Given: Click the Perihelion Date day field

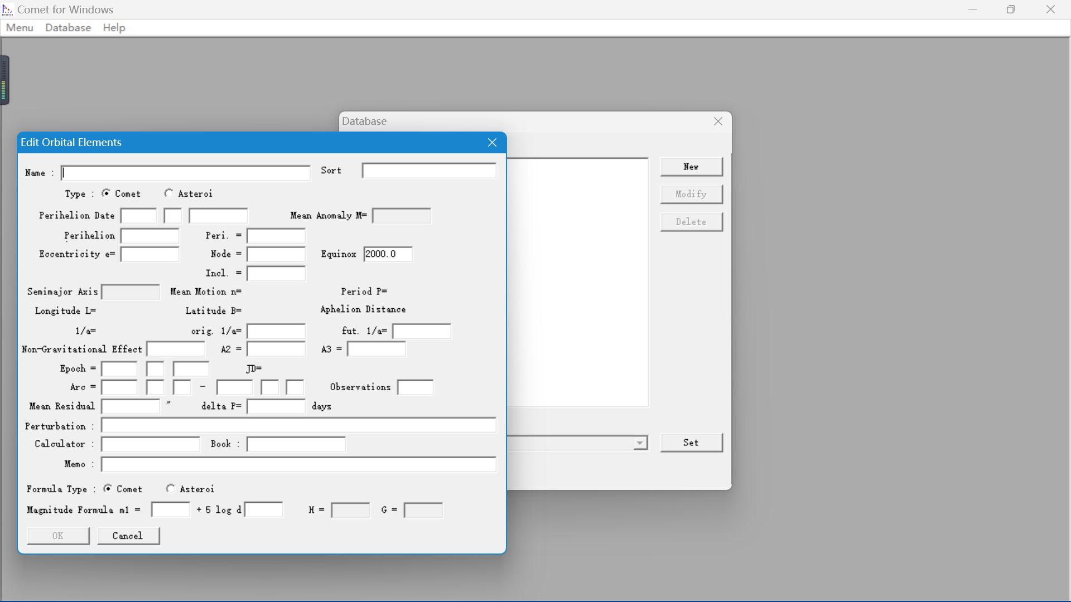Looking at the screenshot, I should [218, 216].
